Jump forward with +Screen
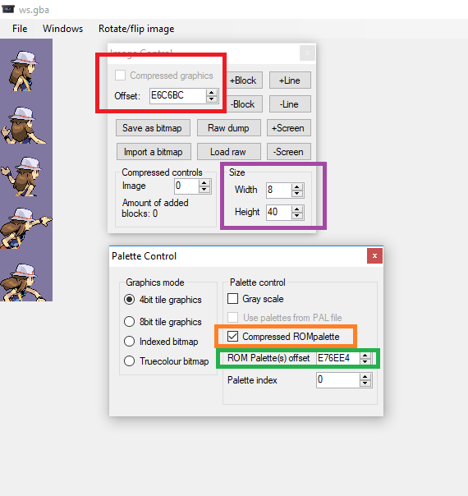The width and height of the screenshot is (468, 496). tap(289, 128)
